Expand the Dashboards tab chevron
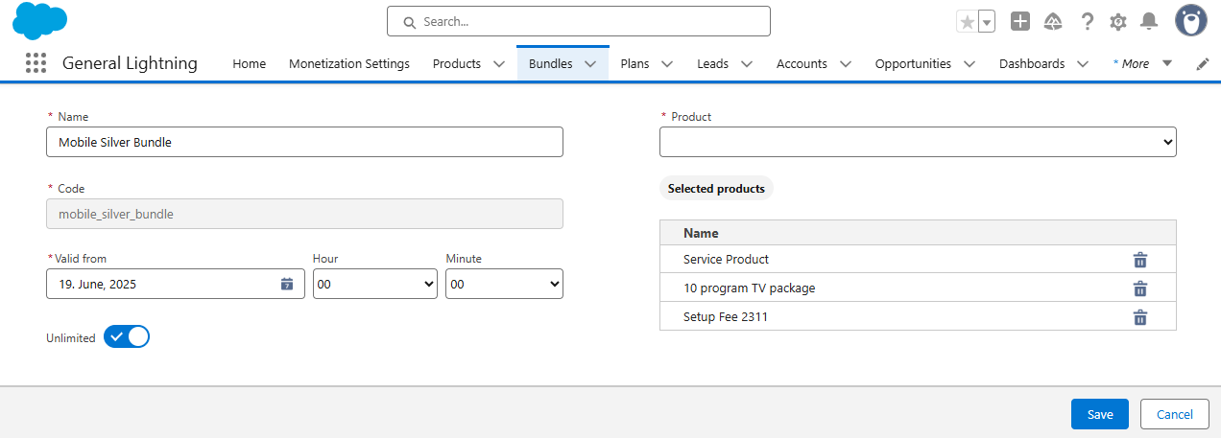Screen dimensions: 1221x438 pyautogui.click(x=1083, y=64)
